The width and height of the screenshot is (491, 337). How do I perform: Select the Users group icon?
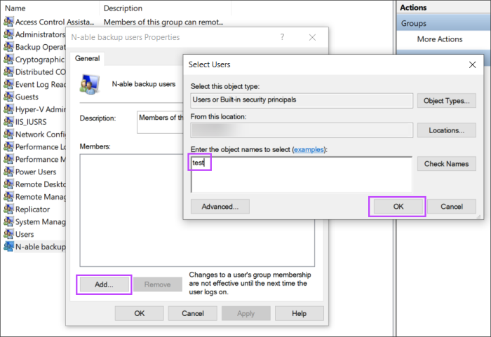tap(8, 234)
